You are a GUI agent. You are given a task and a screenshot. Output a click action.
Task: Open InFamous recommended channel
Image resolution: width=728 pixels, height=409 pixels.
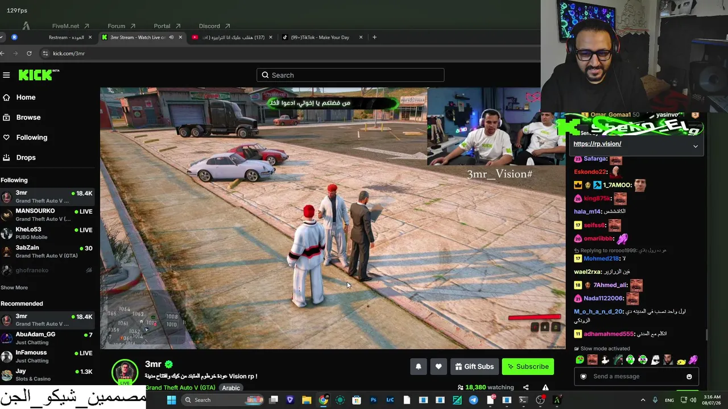click(x=48, y=356)
